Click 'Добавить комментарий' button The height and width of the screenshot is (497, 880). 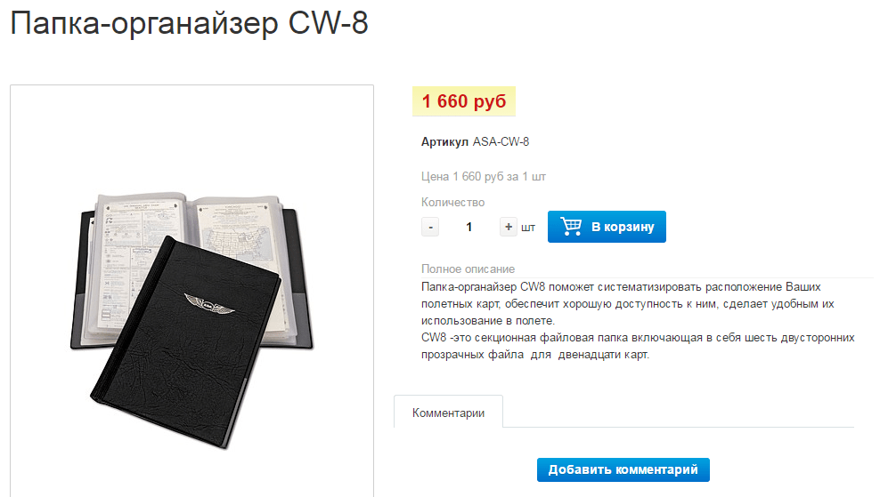pyautogui.click(x=623, y=469)
